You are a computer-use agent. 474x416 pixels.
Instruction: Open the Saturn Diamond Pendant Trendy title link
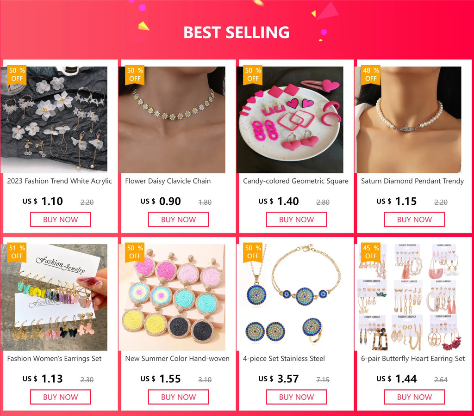pos(412,181)
